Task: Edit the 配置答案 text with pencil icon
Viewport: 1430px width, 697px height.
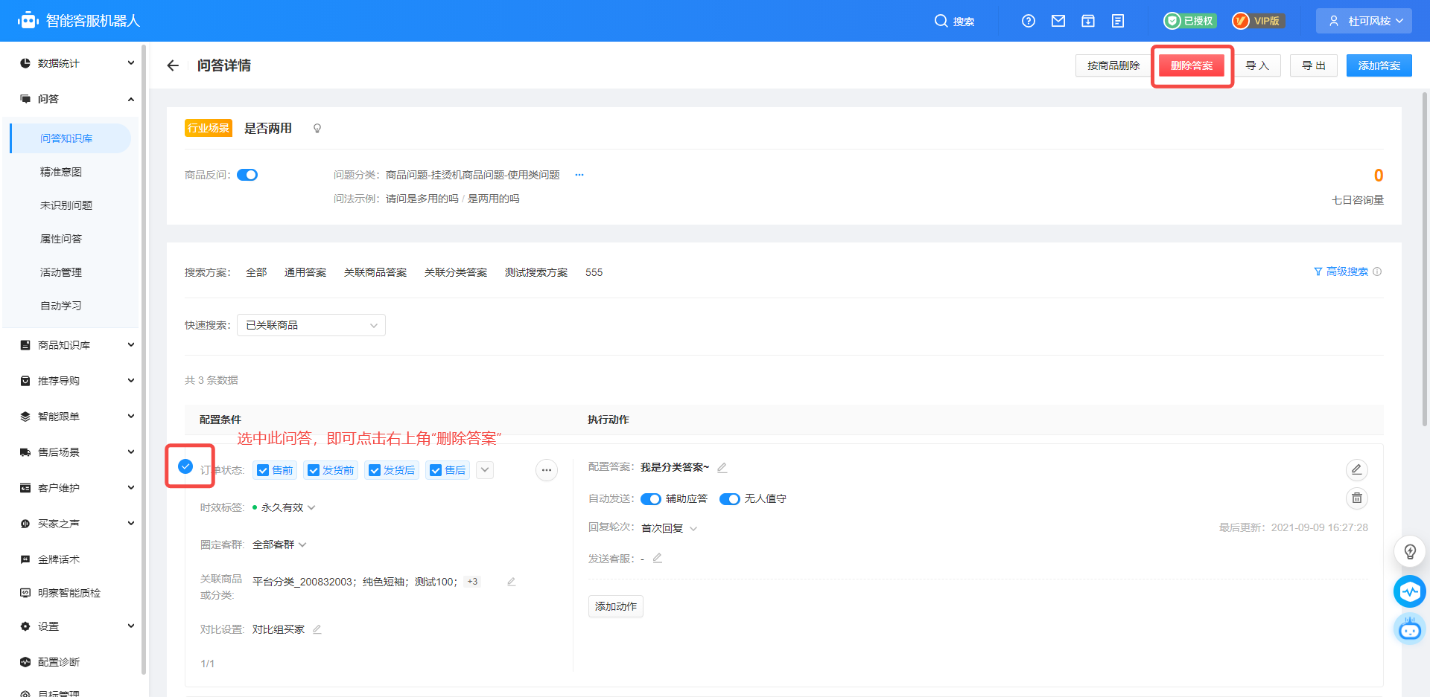Action: pos(722,467)
